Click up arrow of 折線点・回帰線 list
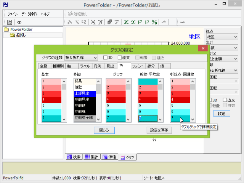Screen dimensions: 244x183 193,81
